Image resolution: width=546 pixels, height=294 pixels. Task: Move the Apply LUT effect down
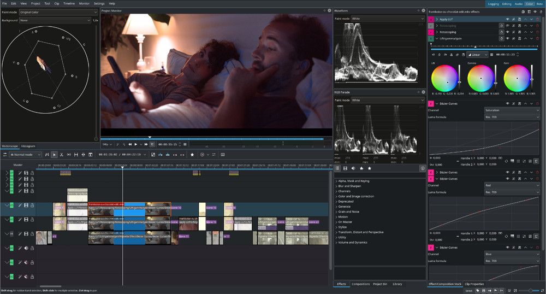(x=531, y=19)
